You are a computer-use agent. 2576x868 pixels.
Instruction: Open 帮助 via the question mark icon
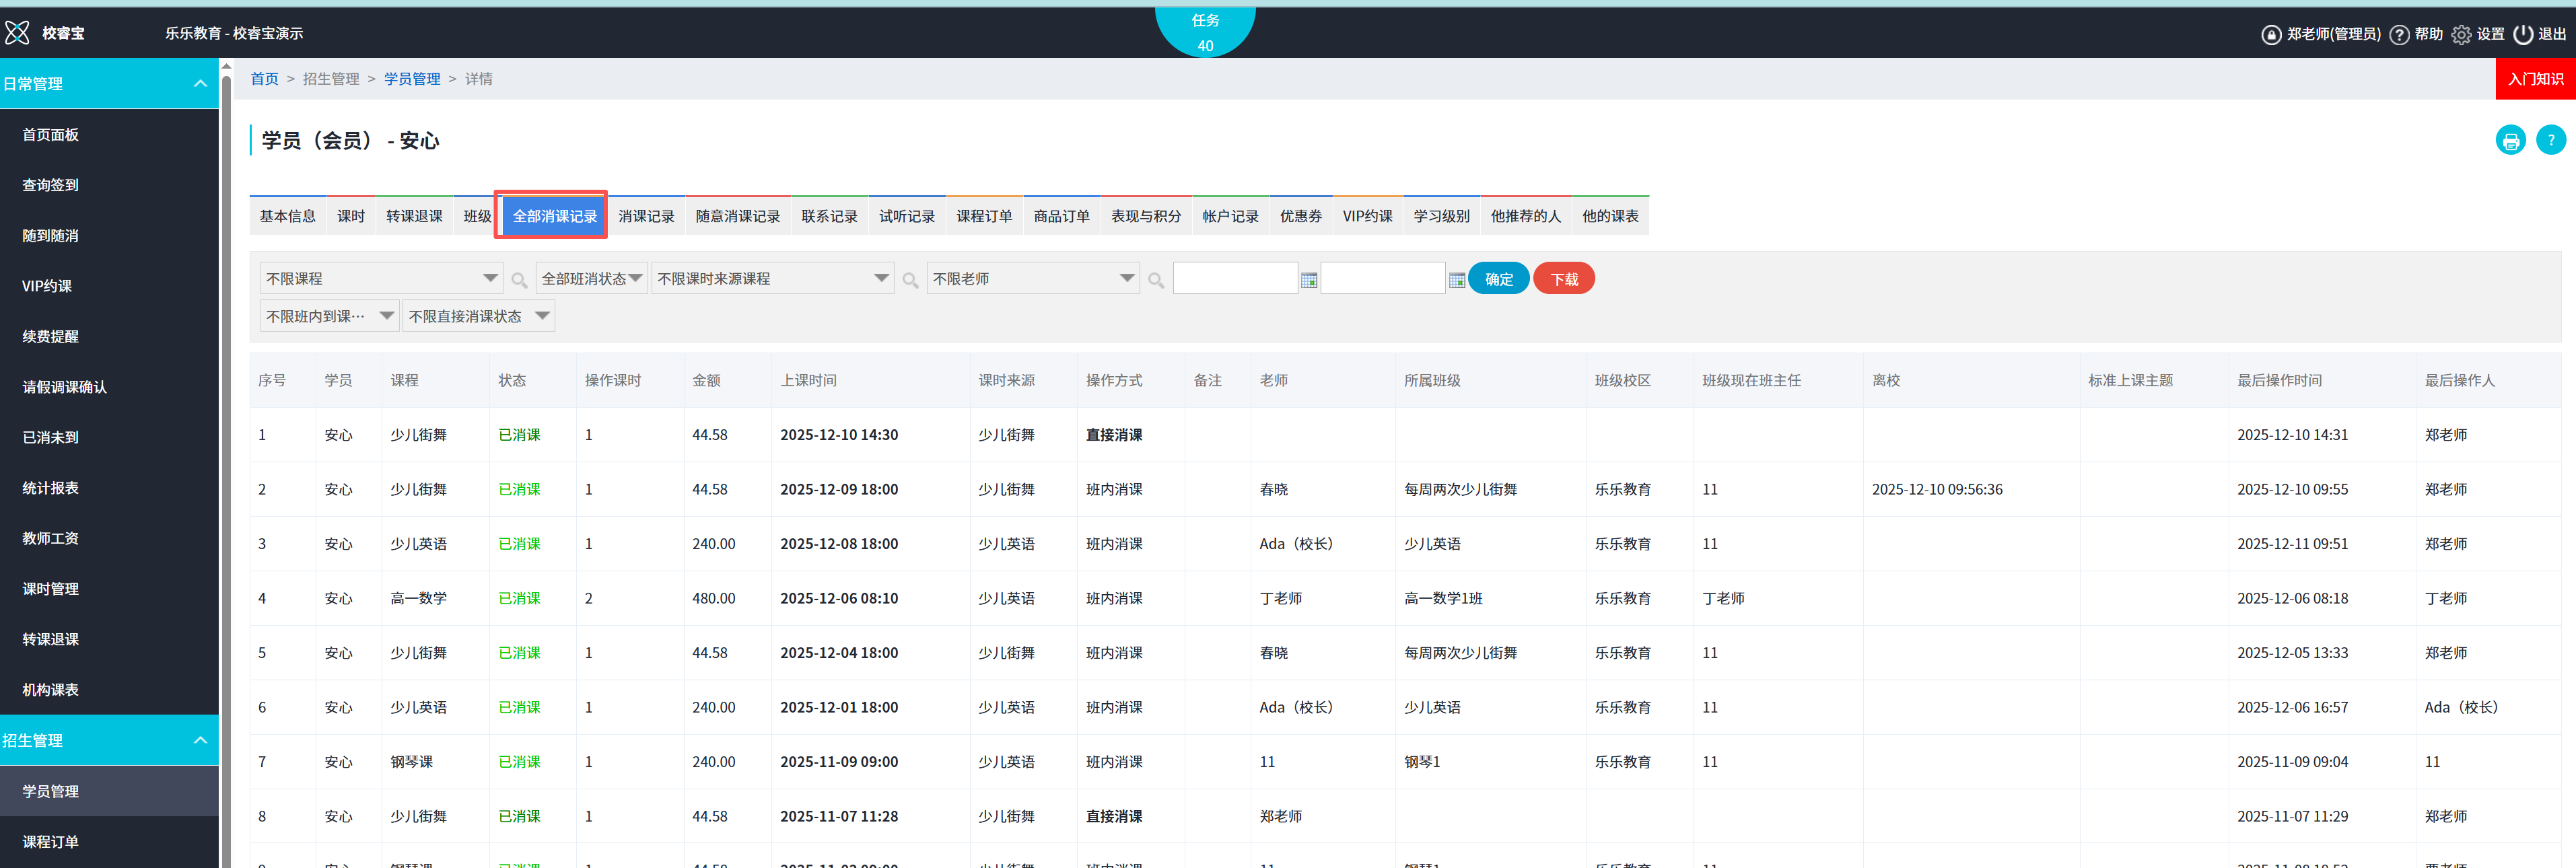(2400, 33)
